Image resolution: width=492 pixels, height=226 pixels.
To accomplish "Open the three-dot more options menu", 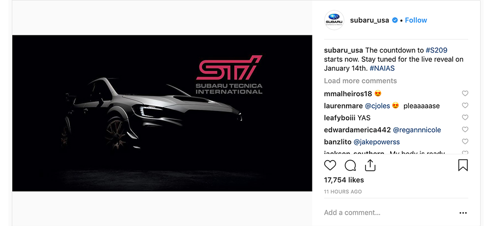I will click(463, 213).
